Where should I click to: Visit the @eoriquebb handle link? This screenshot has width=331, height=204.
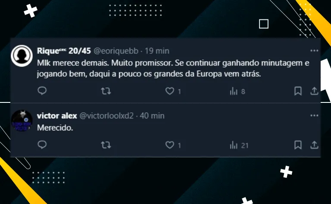click(x=116, y=51)
